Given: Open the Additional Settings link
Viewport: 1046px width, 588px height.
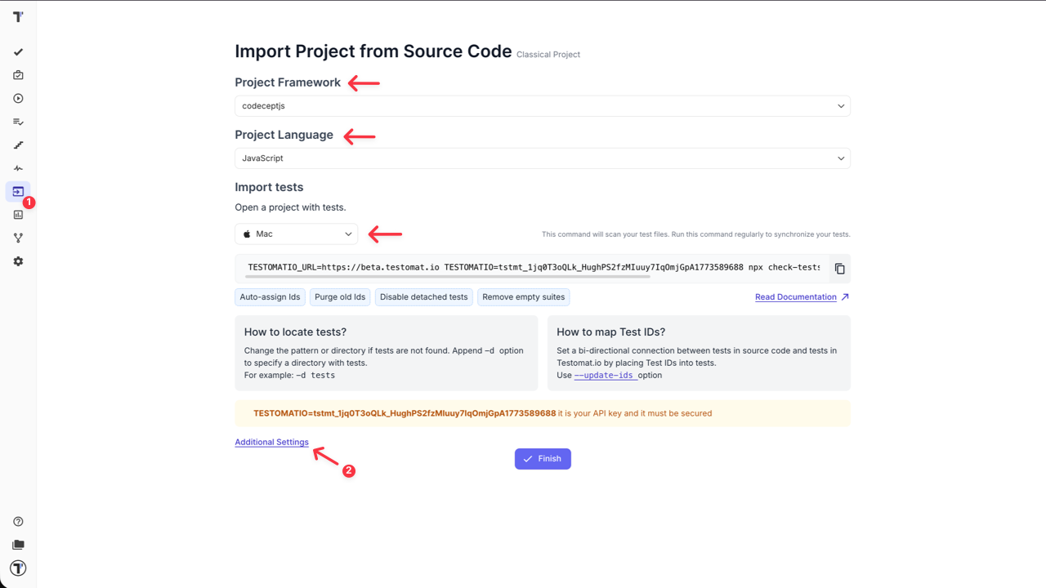Looking at the screenshot, I should coord(271,442).
